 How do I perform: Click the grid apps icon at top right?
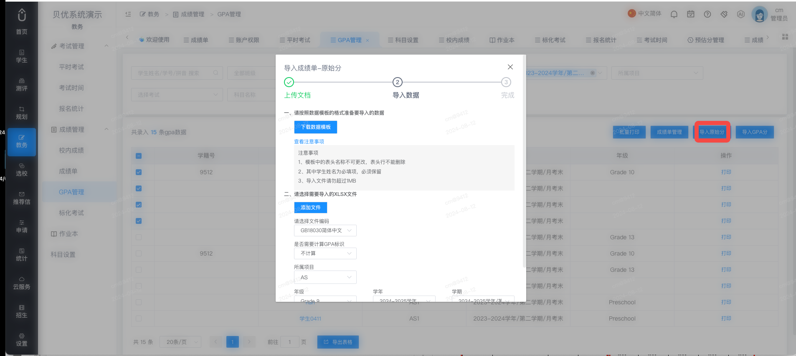tap(785, 37)
